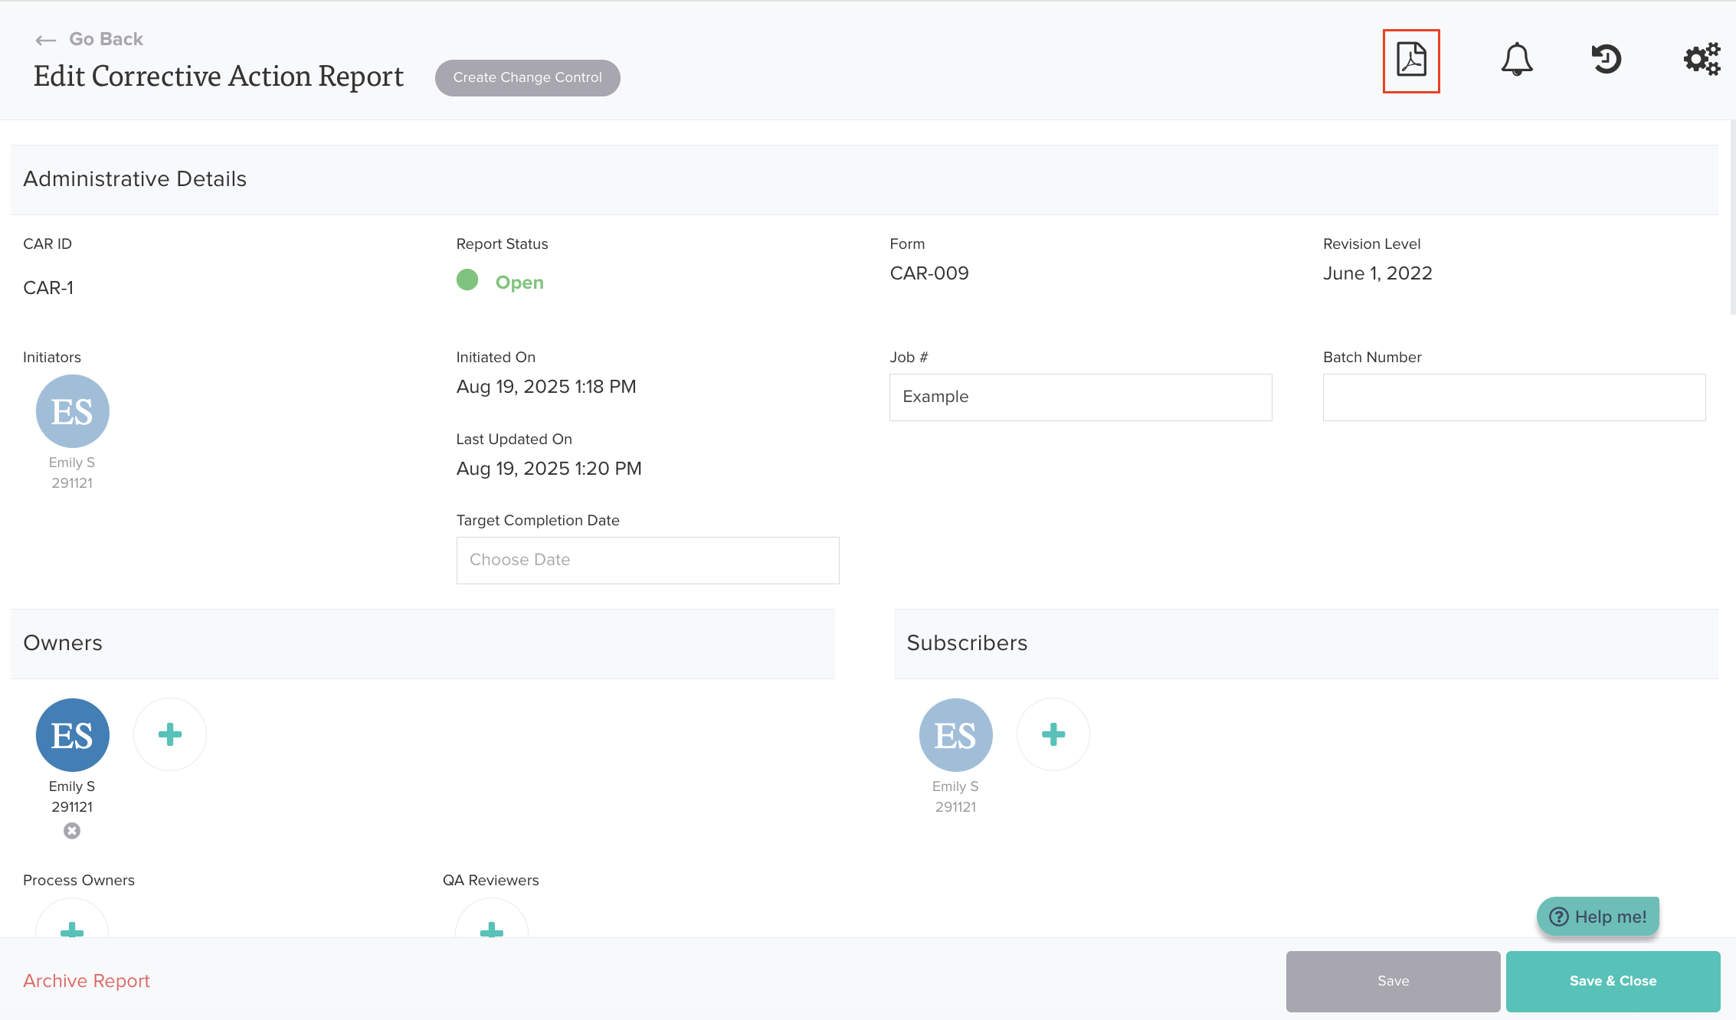Click the Emily S initiator avatar

pyautogui.click(x=73, y=411)
